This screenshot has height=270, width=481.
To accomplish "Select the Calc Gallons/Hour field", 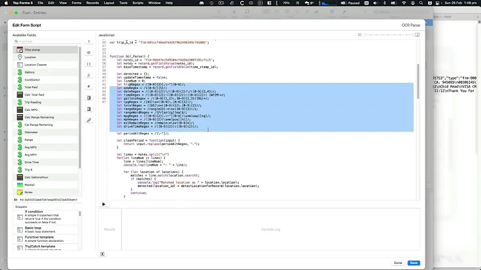I will click(46, 177).
